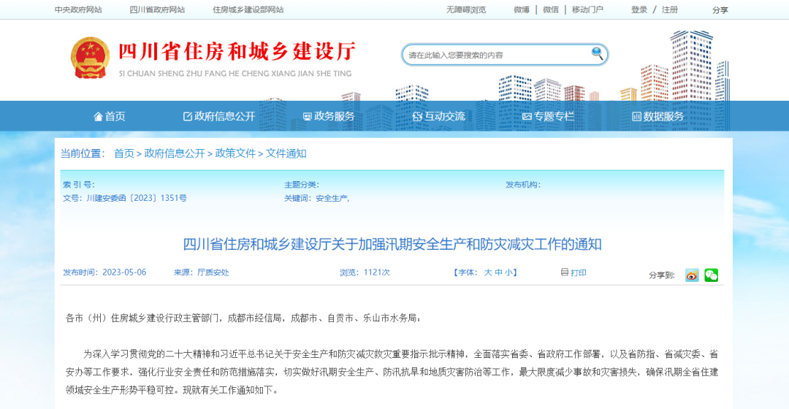Share article via Weibo icon

(x=691, y=275)
